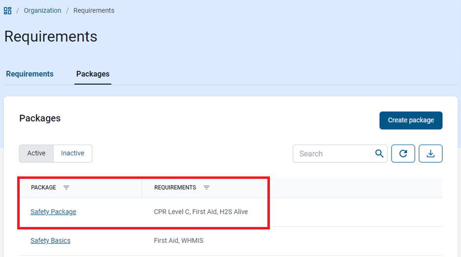Download the packages list
This screenshot has height=257, width=461.
430,153
